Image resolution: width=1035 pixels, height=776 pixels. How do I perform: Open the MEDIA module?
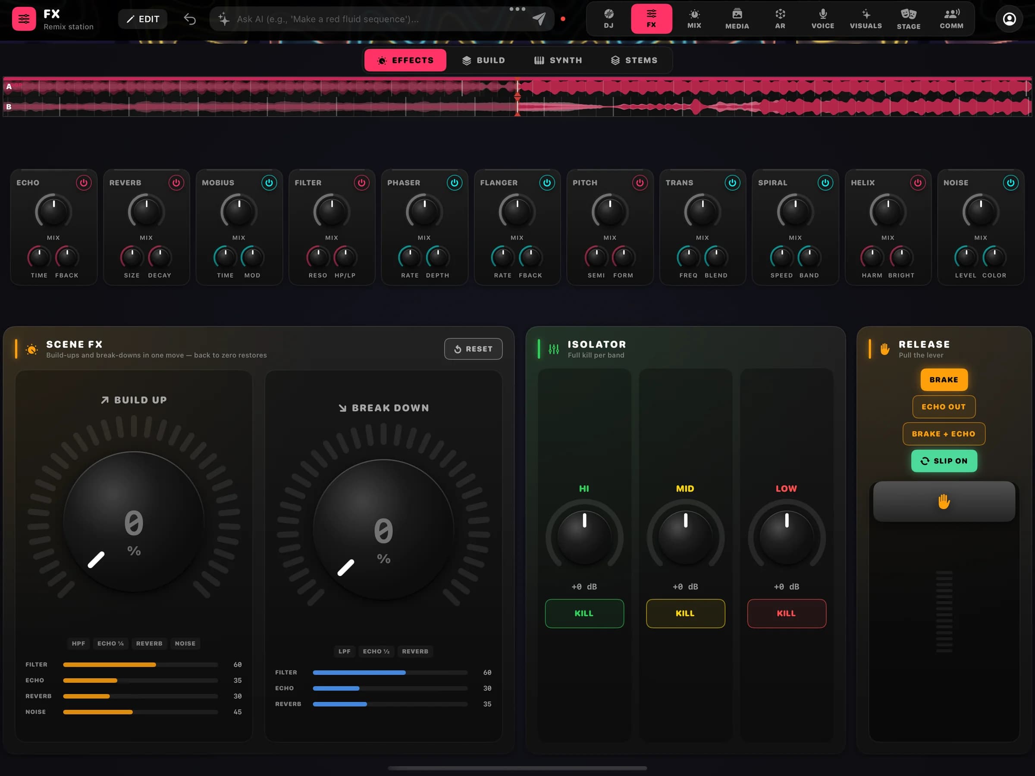tap(737, 19)
